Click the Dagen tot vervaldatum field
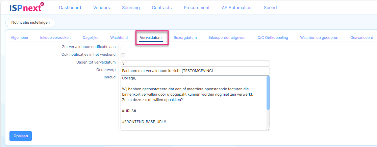The image size is (377, 147). click(x=195, y=64)
